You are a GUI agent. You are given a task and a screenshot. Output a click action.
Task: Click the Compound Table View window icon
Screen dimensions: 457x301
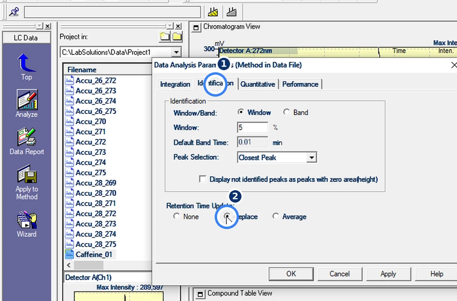[200, 294]
